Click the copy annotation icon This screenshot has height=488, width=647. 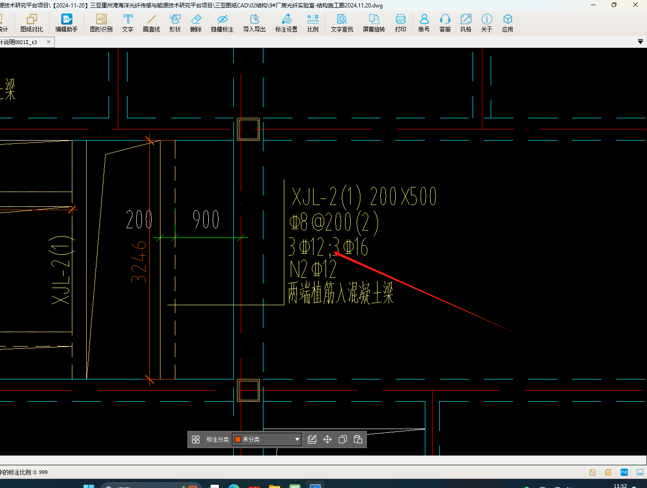pos(343,439)
